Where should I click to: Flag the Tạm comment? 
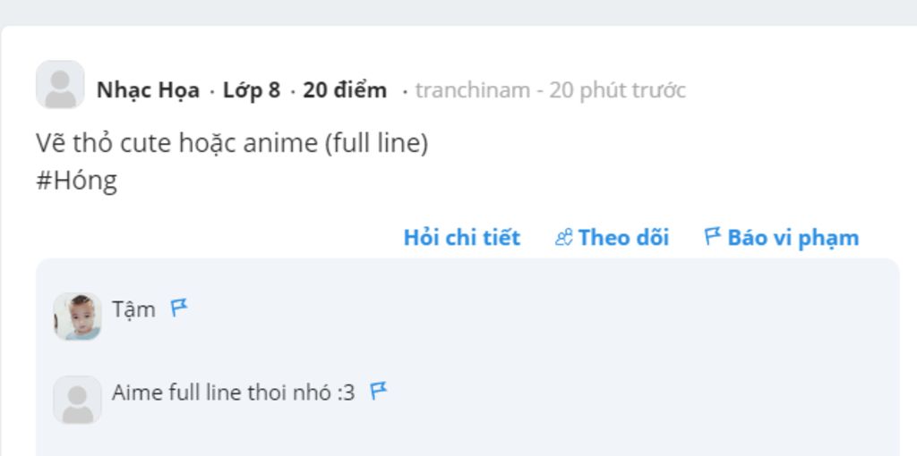tap(179, 308)
